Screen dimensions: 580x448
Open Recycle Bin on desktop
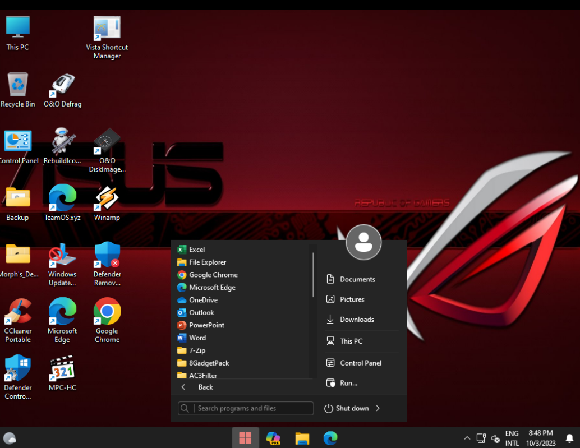click(x=17, y=90)
